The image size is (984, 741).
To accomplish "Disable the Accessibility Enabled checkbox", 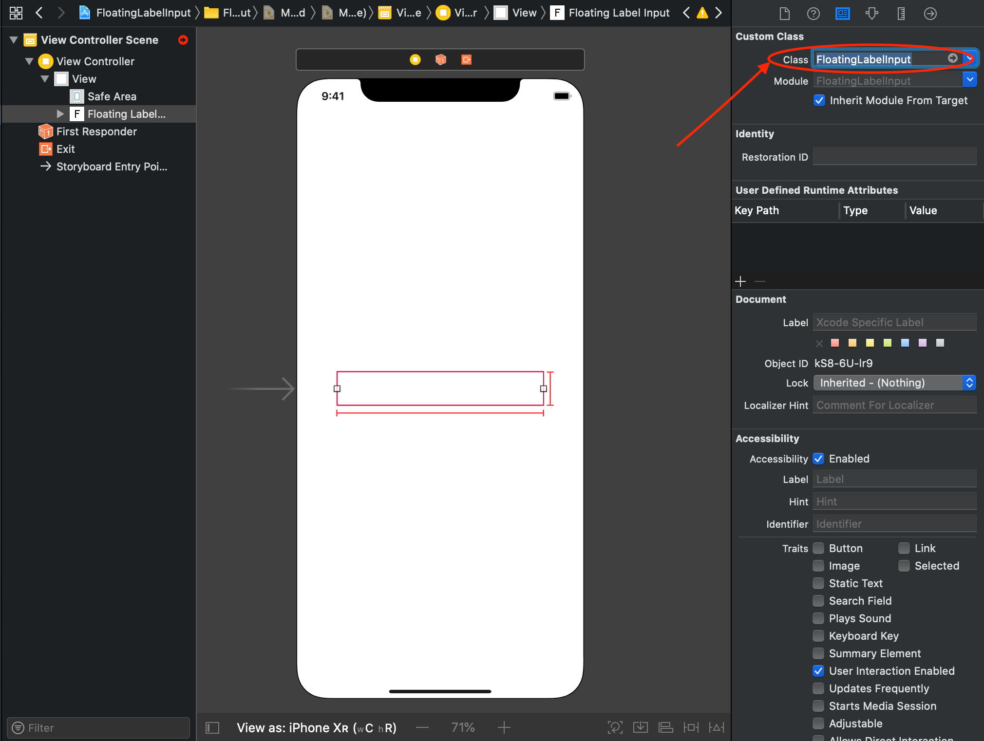I will tap(819, 459).
